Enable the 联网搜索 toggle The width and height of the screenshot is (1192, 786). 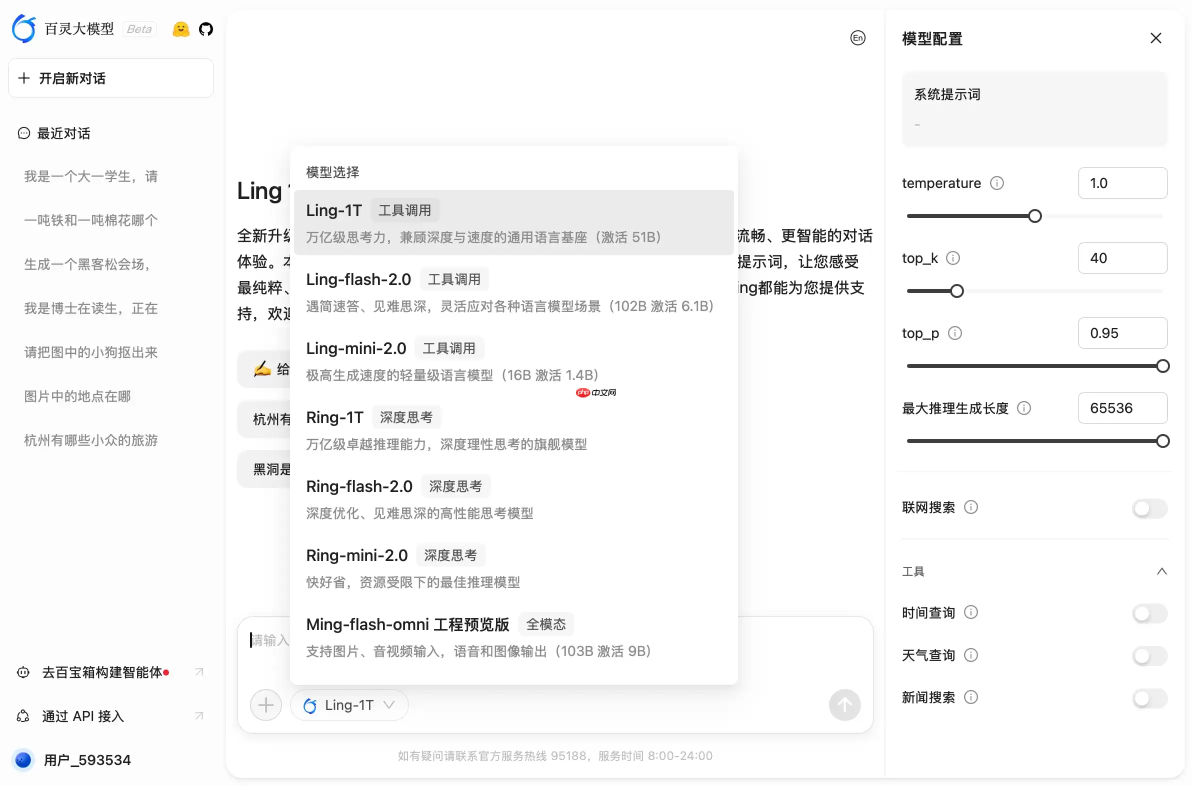point(1149,508)
